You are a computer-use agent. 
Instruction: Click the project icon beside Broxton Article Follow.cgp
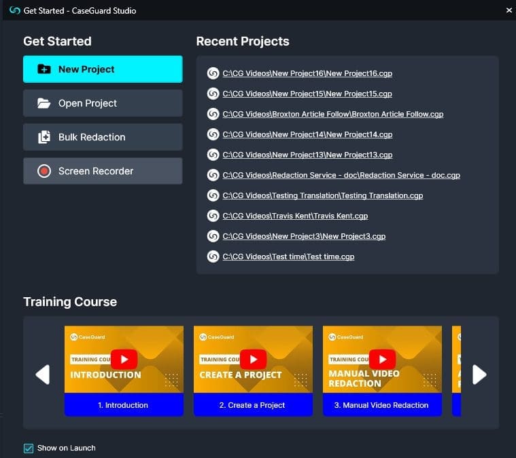point(213,114)
